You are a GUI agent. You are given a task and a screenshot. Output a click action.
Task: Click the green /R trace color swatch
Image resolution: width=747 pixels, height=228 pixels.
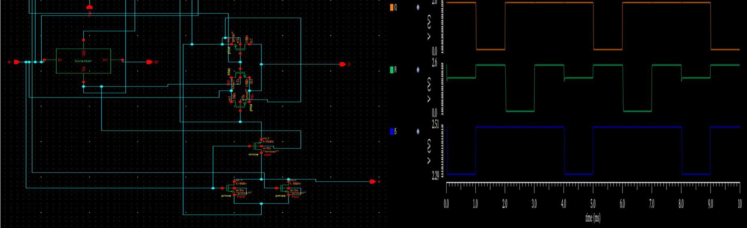(x=391, y=70)
